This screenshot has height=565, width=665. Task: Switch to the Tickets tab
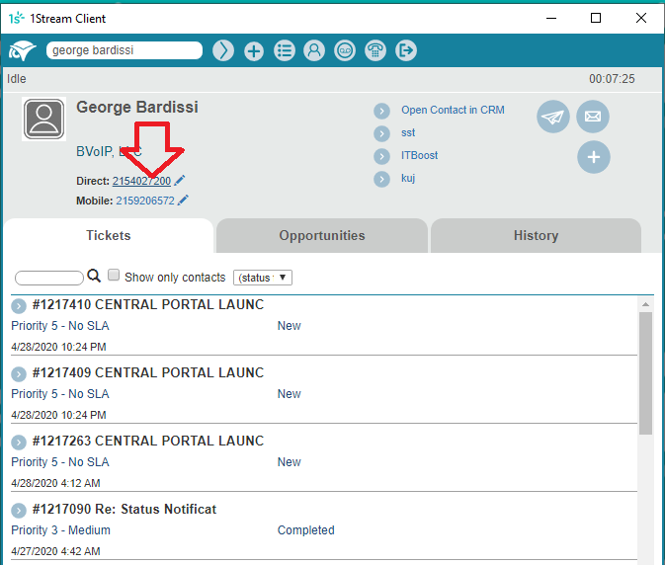109,236
